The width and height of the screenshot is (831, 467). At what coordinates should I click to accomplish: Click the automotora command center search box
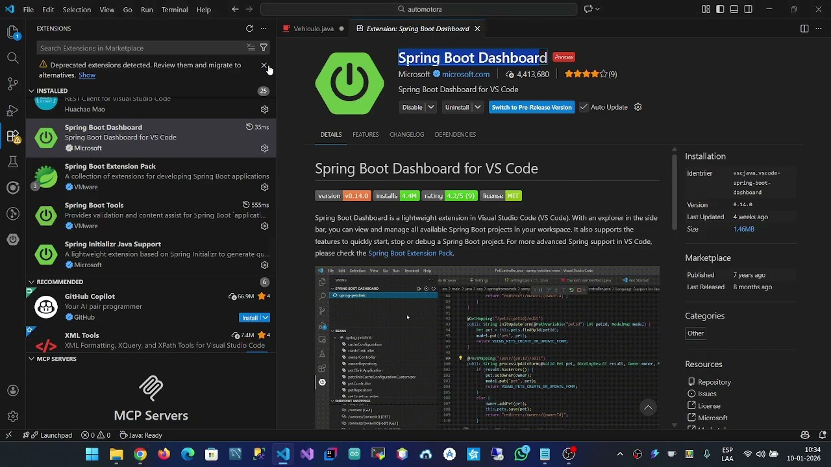pyautogui.click(x=419, y=10)
